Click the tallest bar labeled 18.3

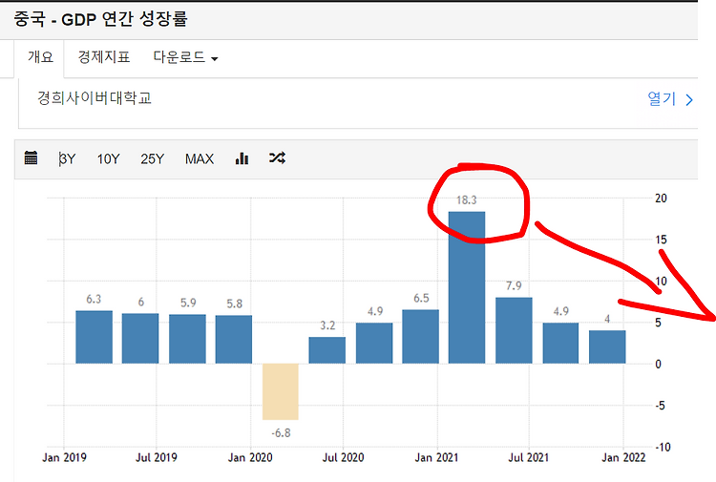[x=467, y=287]
